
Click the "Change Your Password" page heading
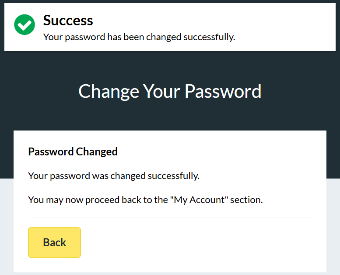(170, 91)
